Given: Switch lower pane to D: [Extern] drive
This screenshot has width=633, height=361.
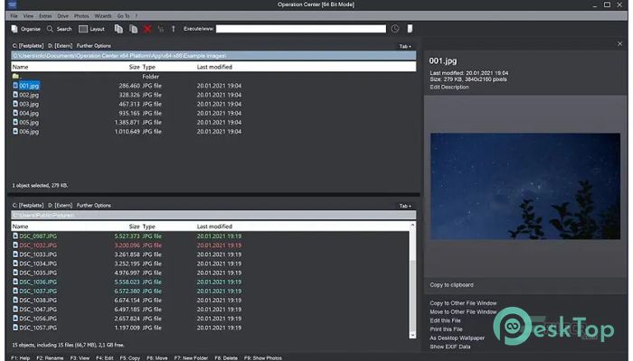Looking at the screenshot, I should pos(61,206).
